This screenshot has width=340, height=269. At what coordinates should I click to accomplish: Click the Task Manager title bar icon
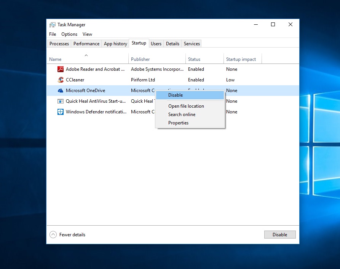coord(53,25)
